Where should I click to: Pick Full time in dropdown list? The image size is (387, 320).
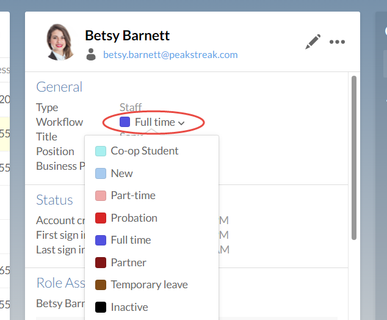[x=131, y=240]
